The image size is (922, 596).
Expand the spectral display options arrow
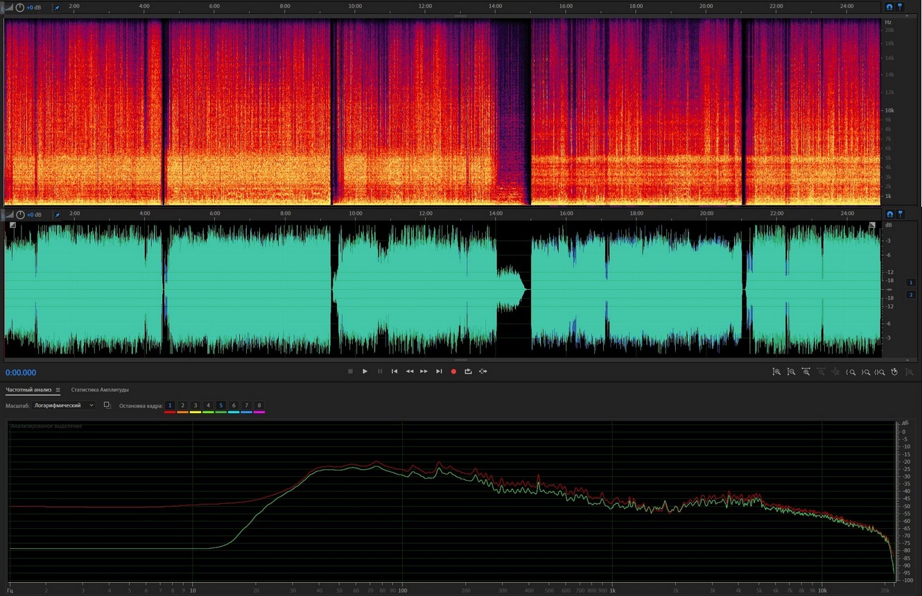pyautogui.click(x=9, y=8)
